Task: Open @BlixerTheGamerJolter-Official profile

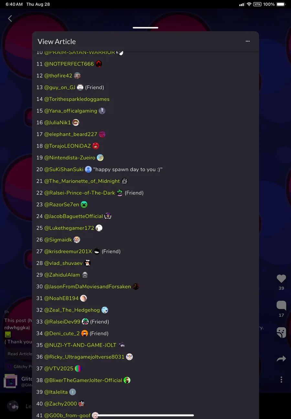Action: click(x=83, y=380)
